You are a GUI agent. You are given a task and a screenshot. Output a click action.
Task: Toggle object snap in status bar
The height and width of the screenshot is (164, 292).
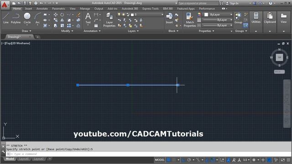213,160
